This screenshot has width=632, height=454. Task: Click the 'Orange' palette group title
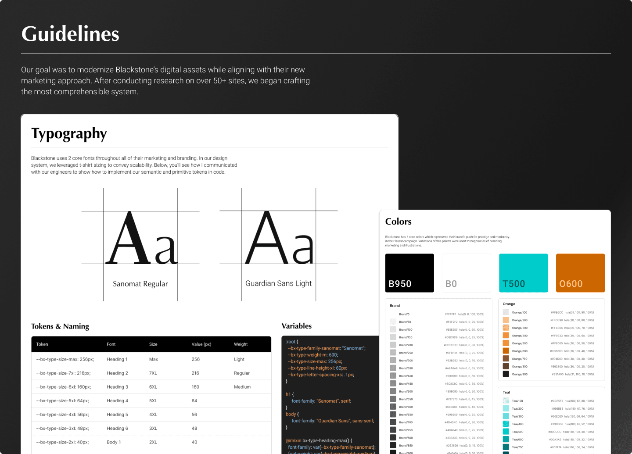(509, 304)
